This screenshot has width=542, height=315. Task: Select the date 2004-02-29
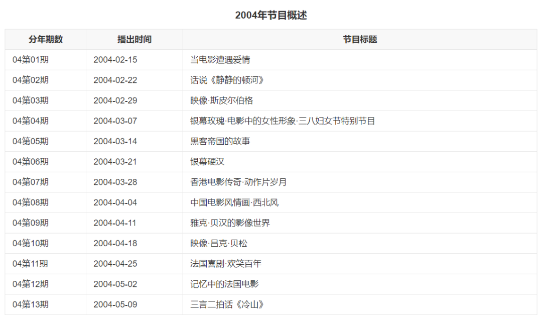(x=115, y=100)
